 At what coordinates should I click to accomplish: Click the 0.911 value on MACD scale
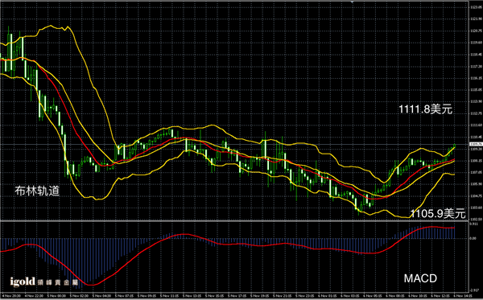[474, 224]
